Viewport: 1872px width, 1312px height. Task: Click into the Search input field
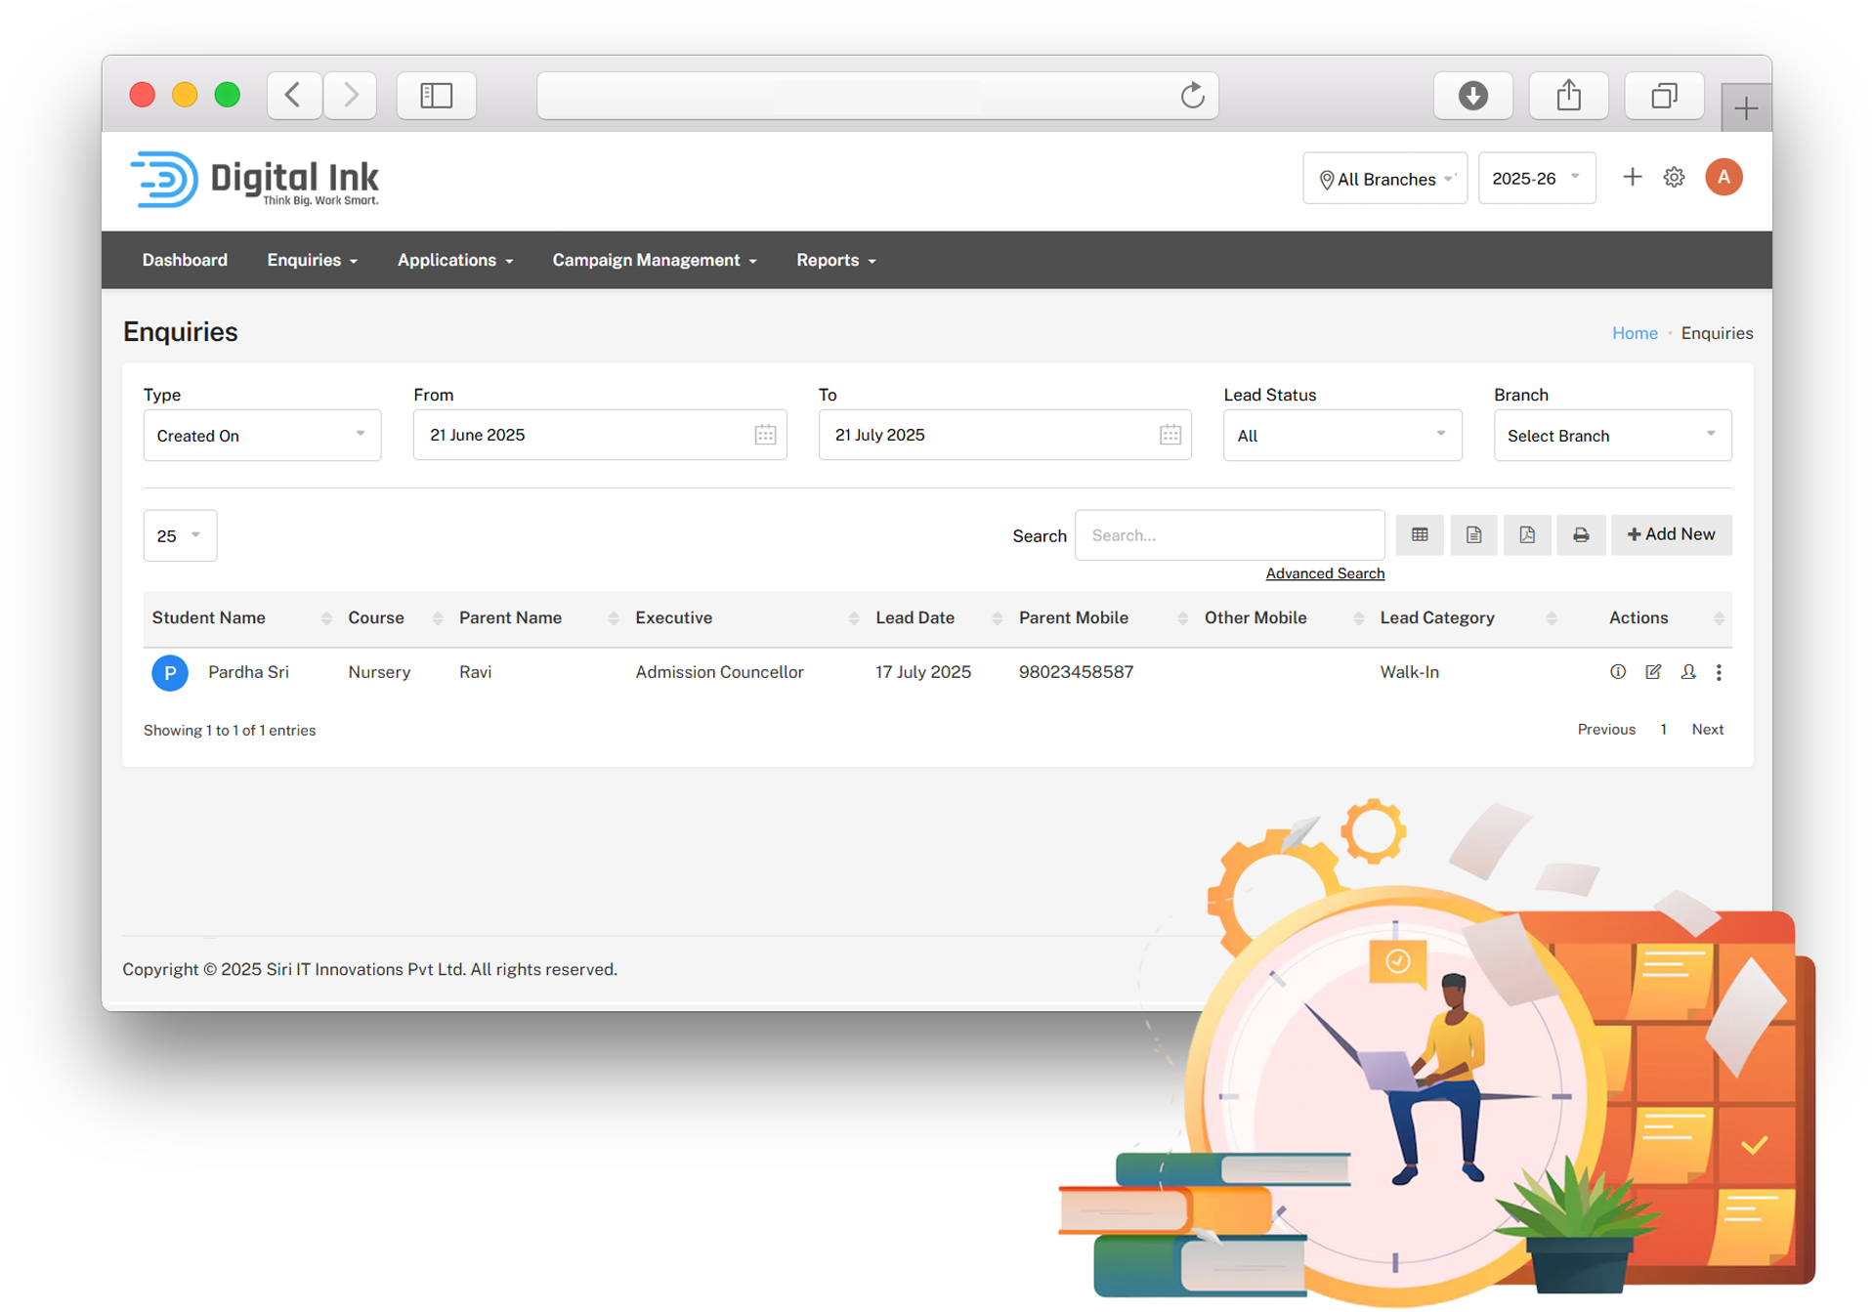point(1229,535)
